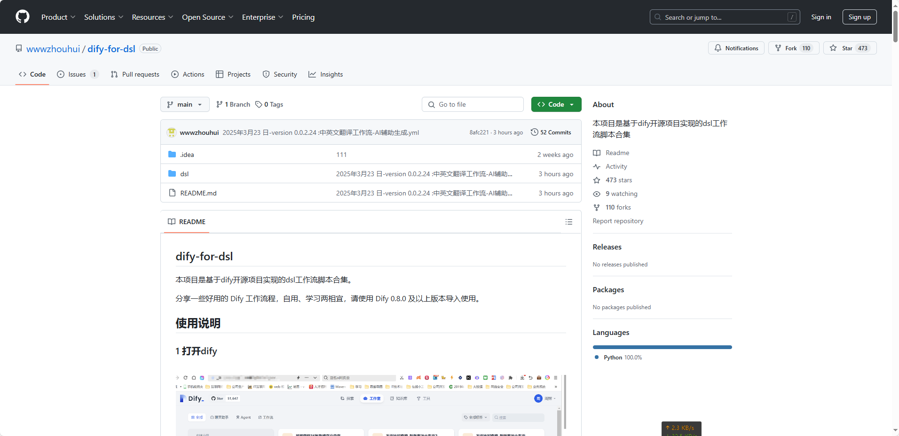Toggle Notifications for this repository
Image resolution: width=899 pixels, height=436 pixels.
[x=736, y=48]
